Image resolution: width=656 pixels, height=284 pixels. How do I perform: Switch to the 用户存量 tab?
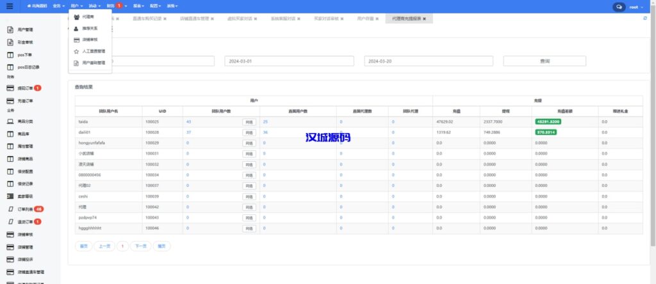tap(365, 19)
